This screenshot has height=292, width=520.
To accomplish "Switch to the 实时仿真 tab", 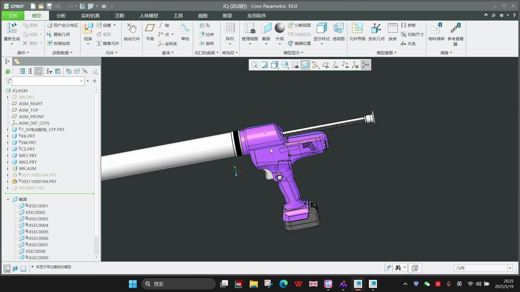I will 90,16.
